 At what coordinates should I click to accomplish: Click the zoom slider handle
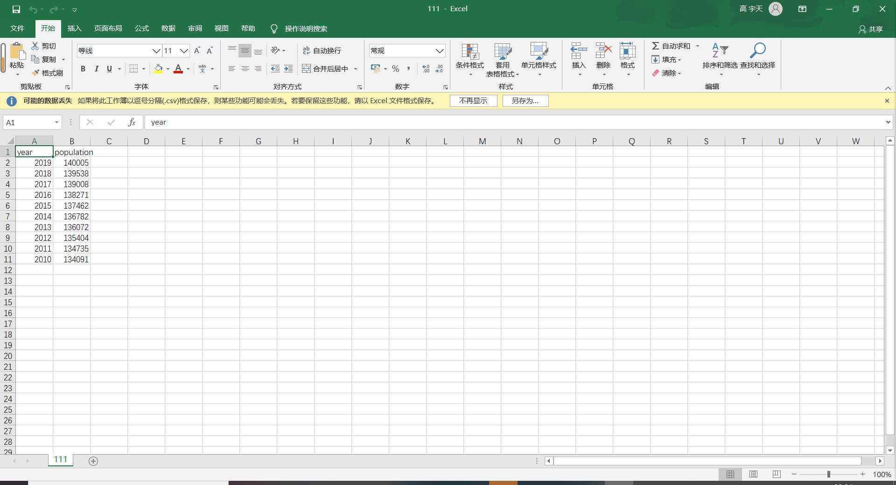click(829, 474)
